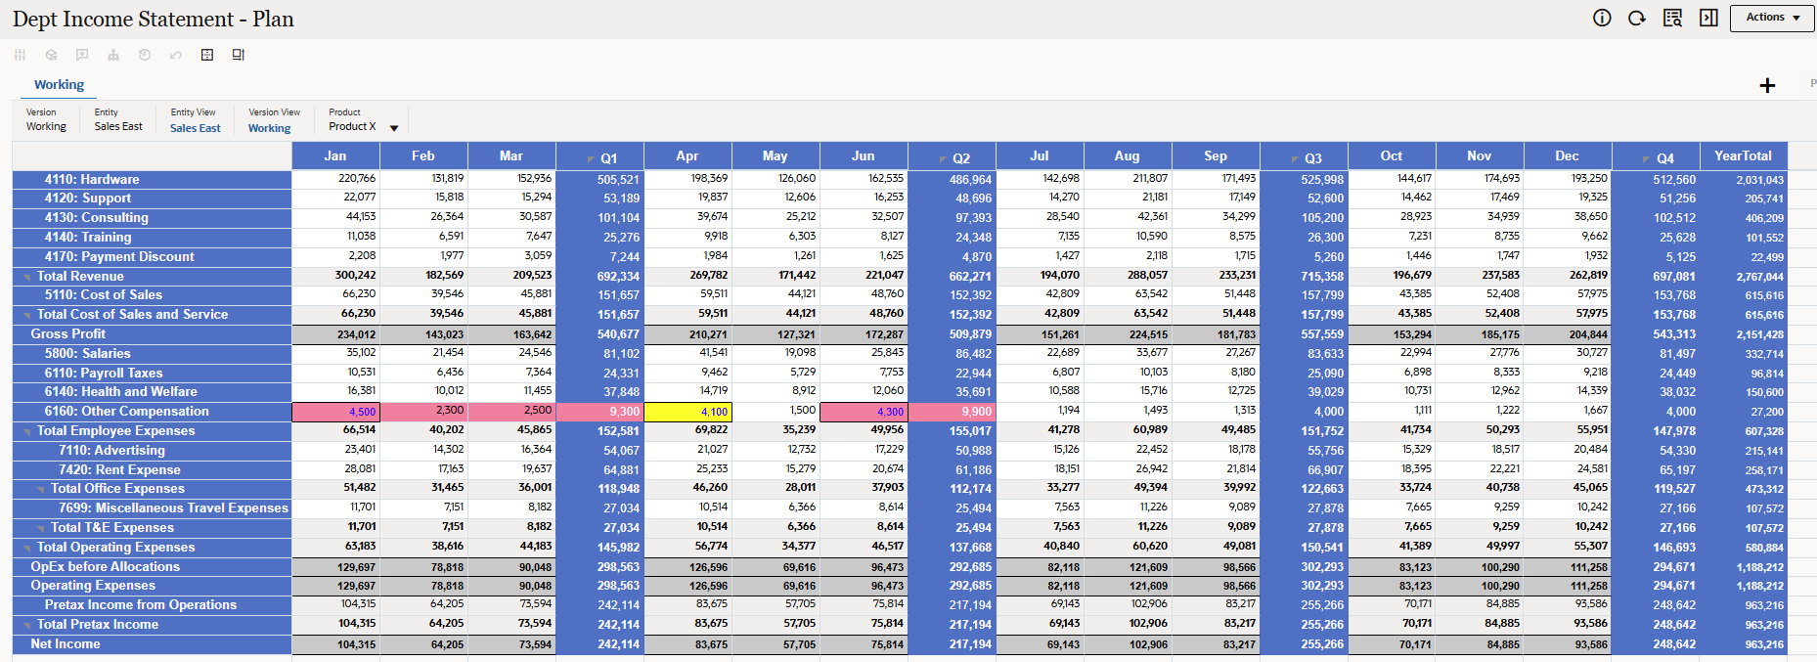Screen dimensions: 1817x662
Task: Open change history clock icon
Action: (x=145, y=55)
